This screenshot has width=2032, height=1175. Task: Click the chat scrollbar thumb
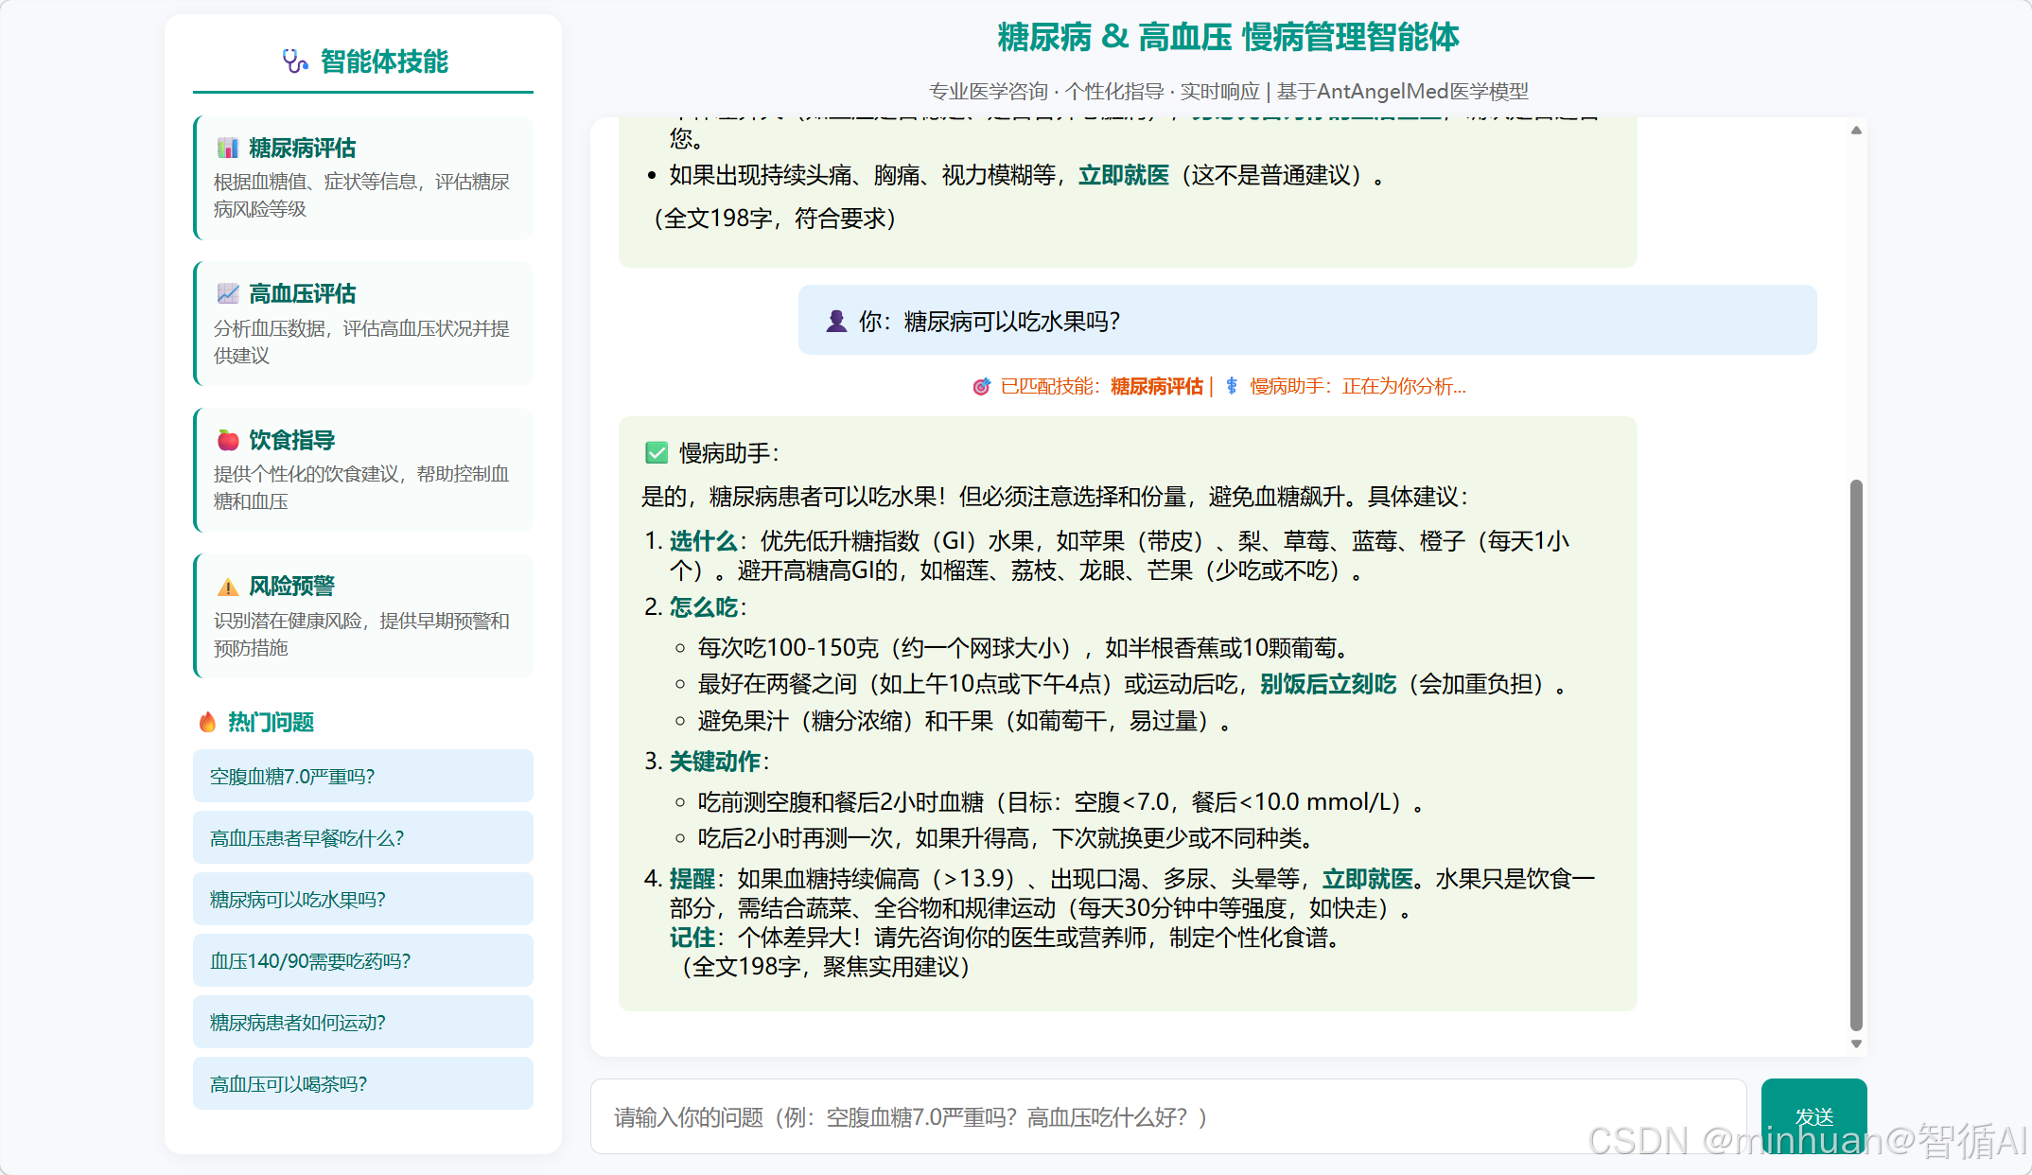click(x=1856, y=757)
